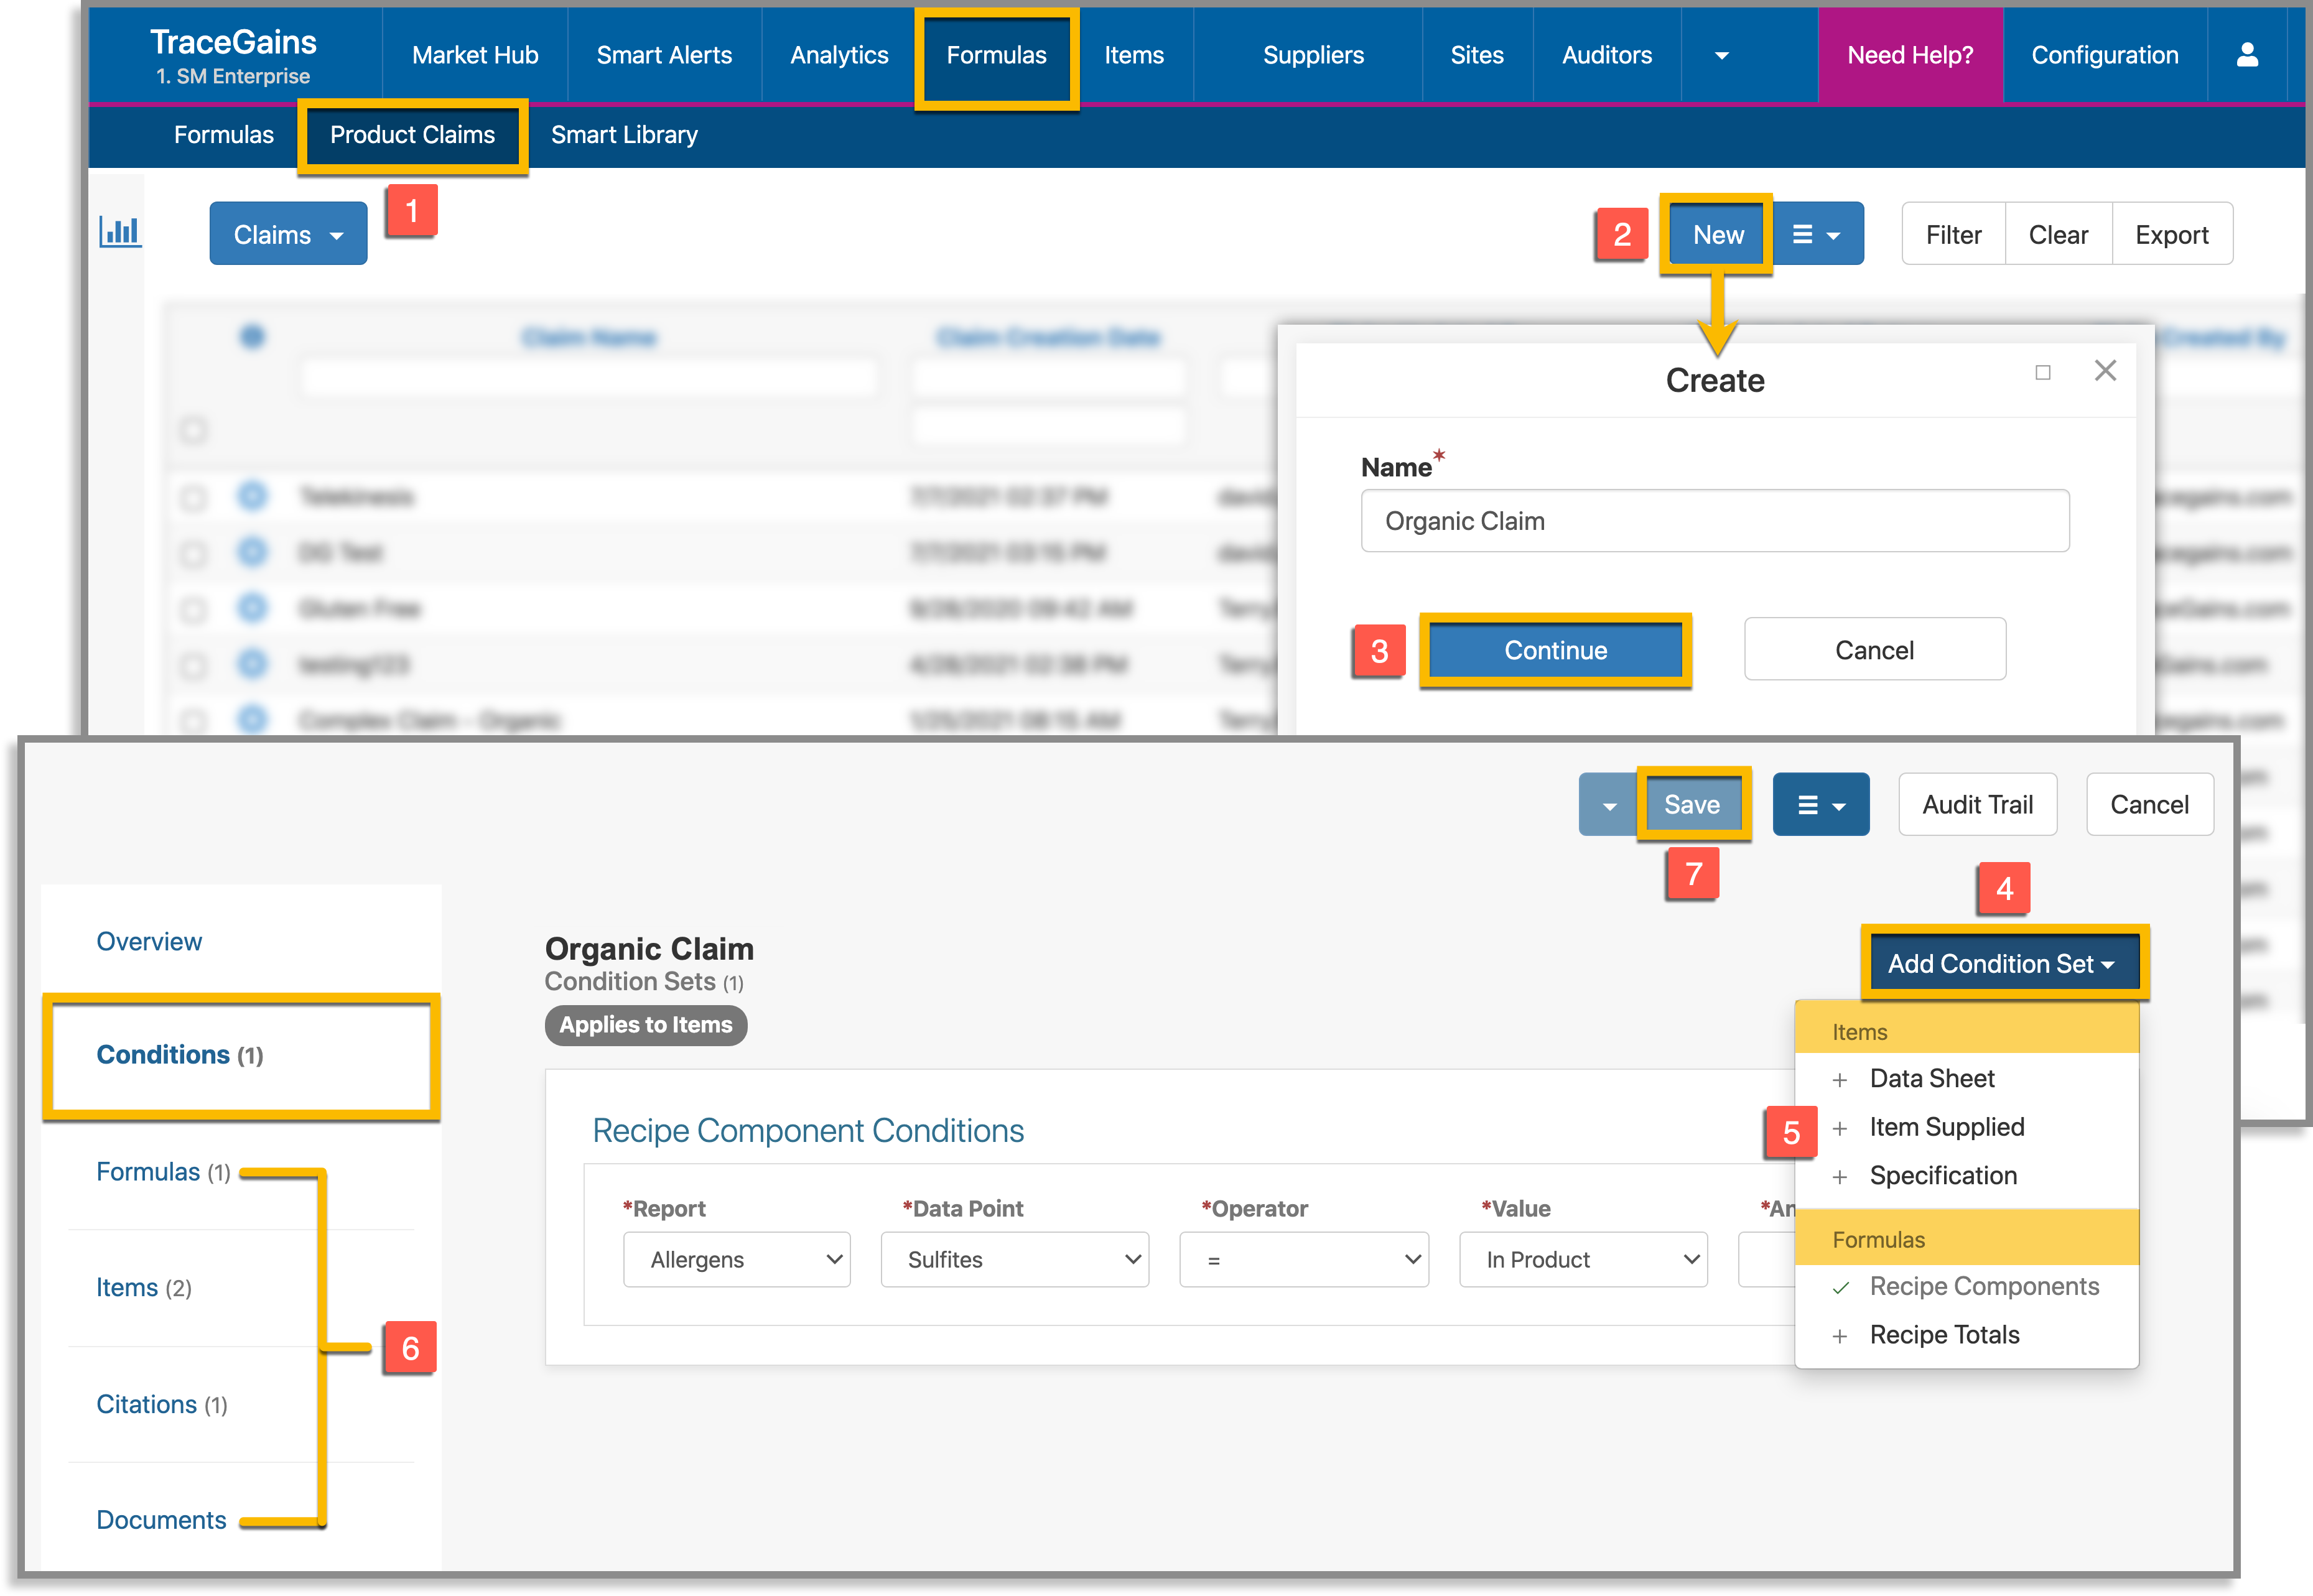Open the hamburger menu beside Save
The width and height of the screenshot is (2313, 1596).
point(1821,805)
